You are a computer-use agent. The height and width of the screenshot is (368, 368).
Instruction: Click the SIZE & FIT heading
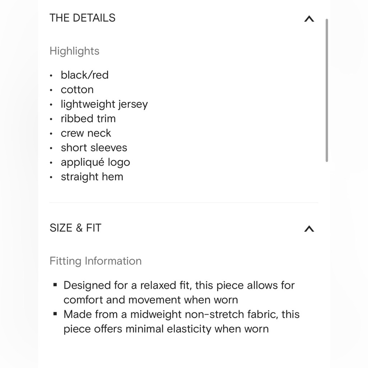[x=75, y=228]
